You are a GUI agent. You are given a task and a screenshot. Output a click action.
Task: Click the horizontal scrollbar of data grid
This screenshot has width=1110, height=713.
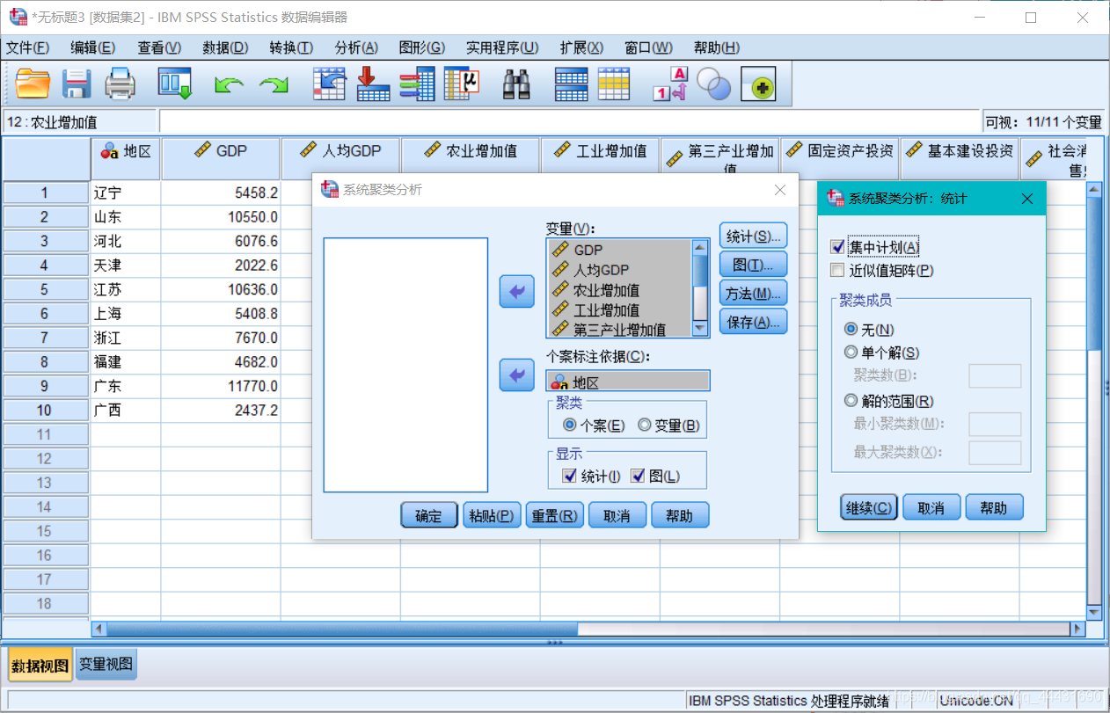point(342,629)
